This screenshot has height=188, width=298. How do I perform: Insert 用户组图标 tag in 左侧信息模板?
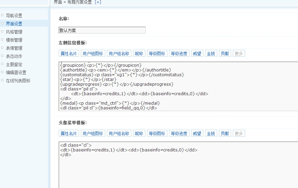click(93, 54)
